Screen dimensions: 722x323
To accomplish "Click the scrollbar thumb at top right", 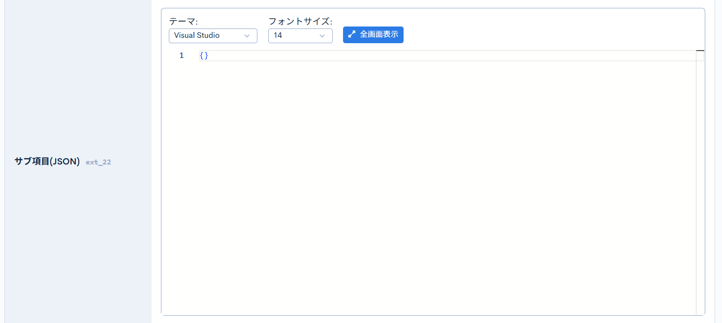I will [x=701, y=51].
